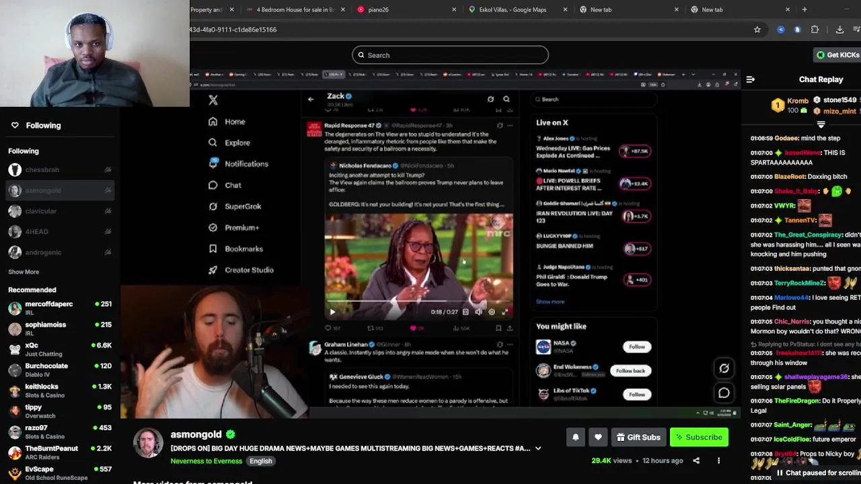Click in the Kick Search field

tap(450, 55)
